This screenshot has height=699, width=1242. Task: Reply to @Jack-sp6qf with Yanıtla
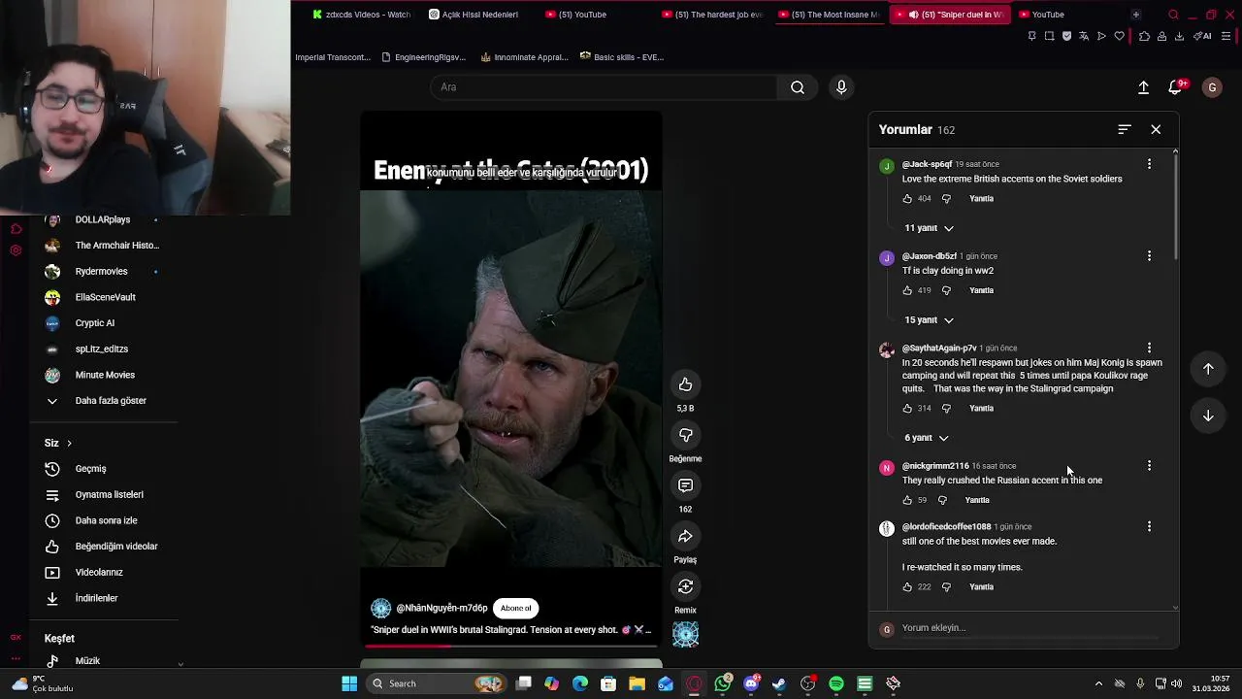pyautogui.click(x=981, y=198)
